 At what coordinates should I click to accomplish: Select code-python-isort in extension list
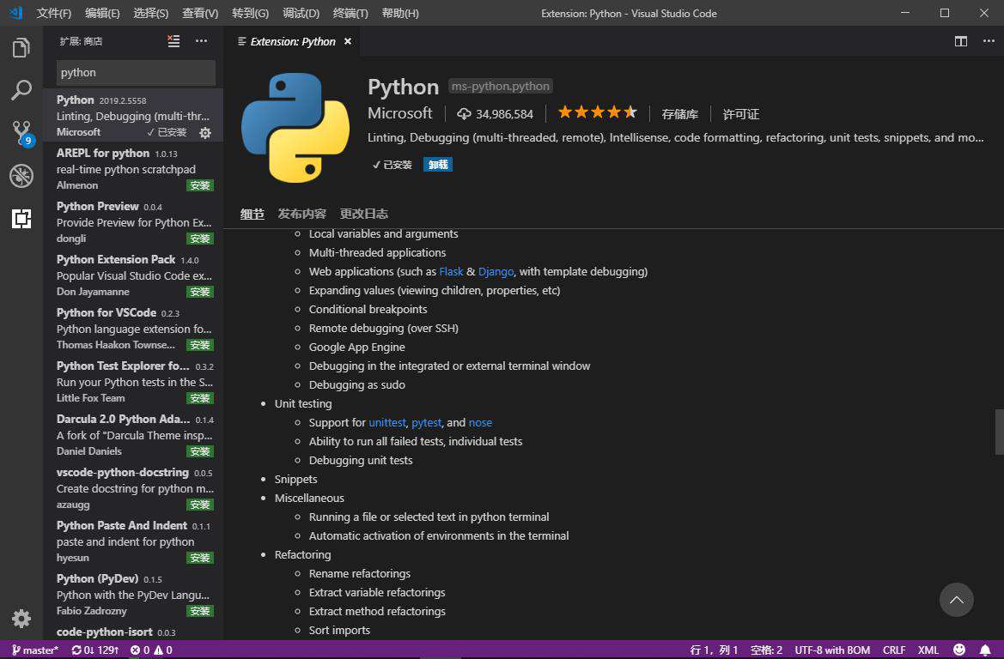[133, 632]
